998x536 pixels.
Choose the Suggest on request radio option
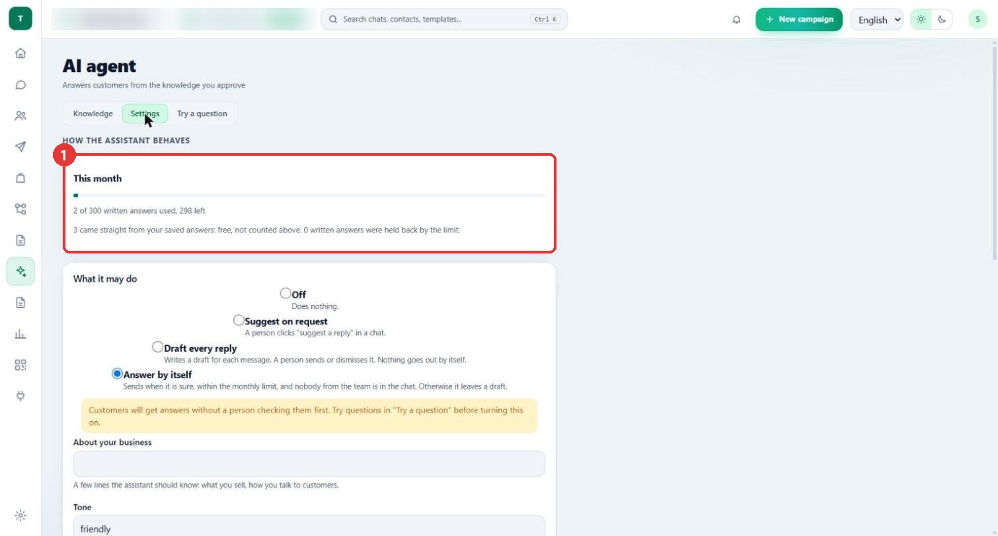click(239, 320)
